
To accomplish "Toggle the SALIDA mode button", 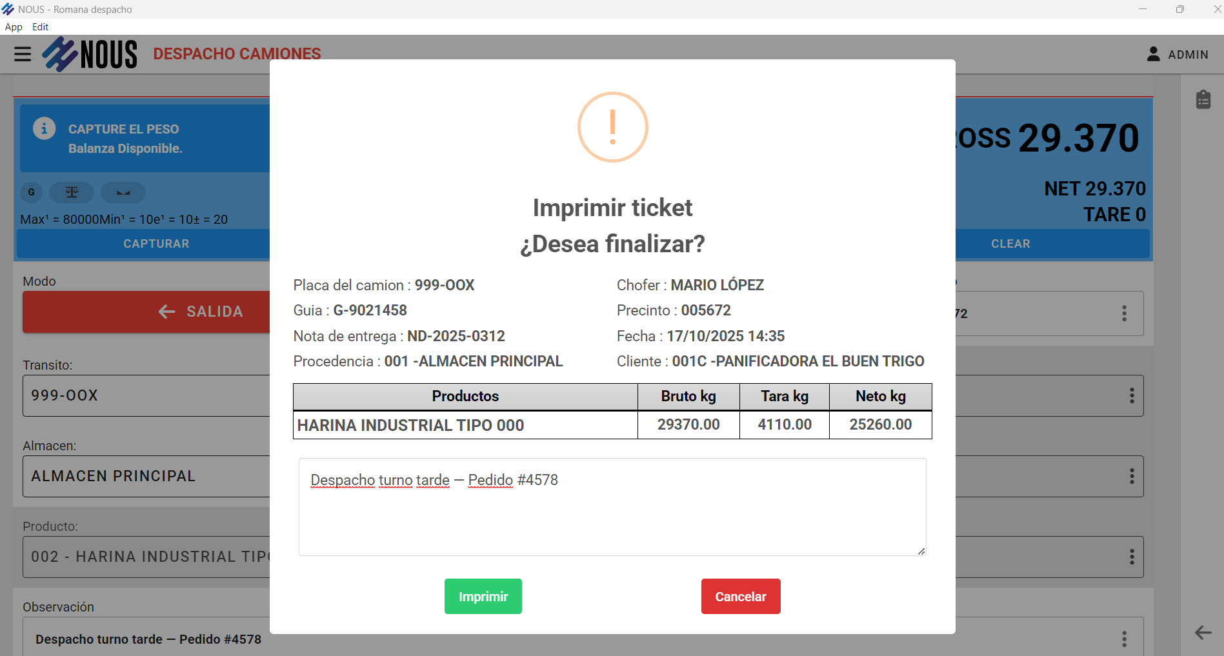I will 146,312.
